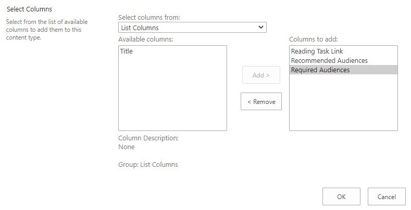Click empty space inside Available columns listbox

[172, 99]
